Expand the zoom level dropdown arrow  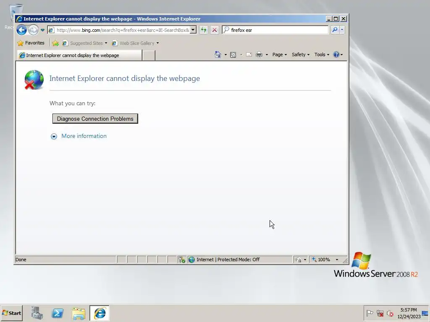point(337,260)
